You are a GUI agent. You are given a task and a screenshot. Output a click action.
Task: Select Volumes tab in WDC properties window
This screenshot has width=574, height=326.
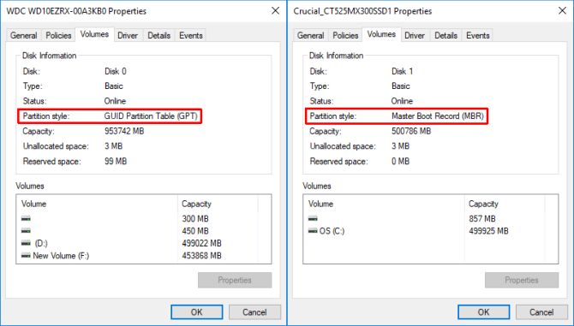point(94,34)
